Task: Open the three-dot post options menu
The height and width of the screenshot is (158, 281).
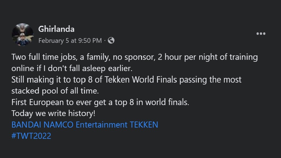Action: pyautogui.click(x=261, y=34)
